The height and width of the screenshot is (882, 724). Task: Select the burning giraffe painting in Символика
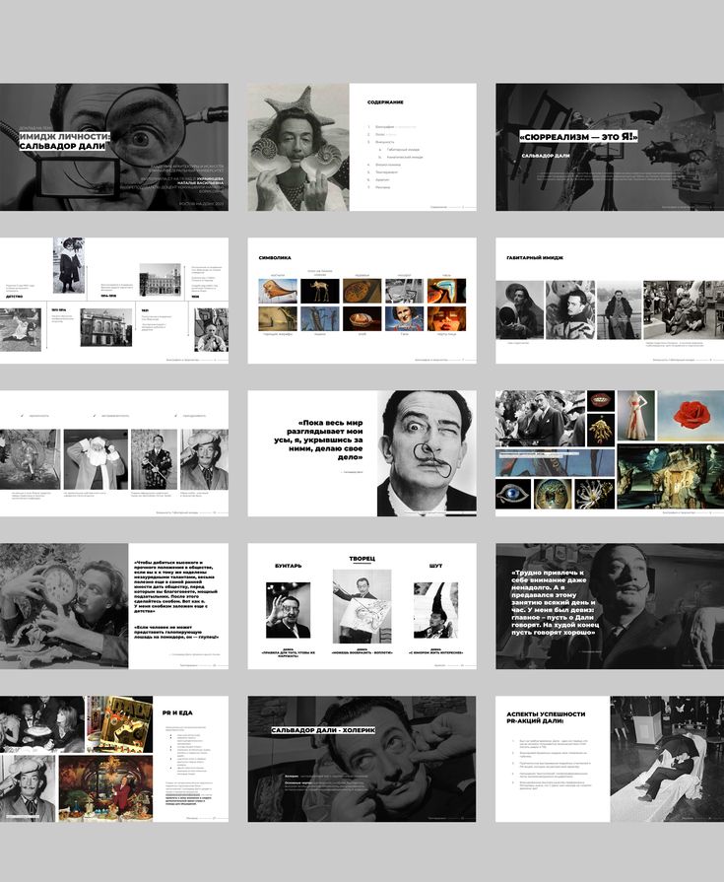277,318
